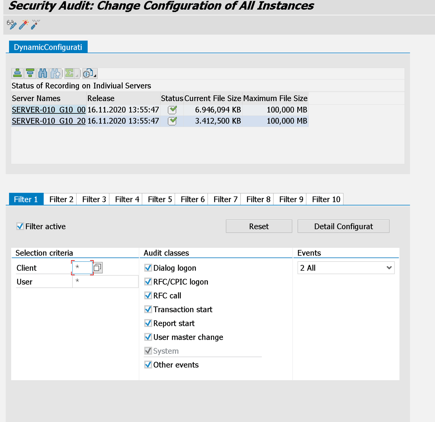Sort the server list in ascending order
The width and height of the screenshot is (435, 422).
17,73
